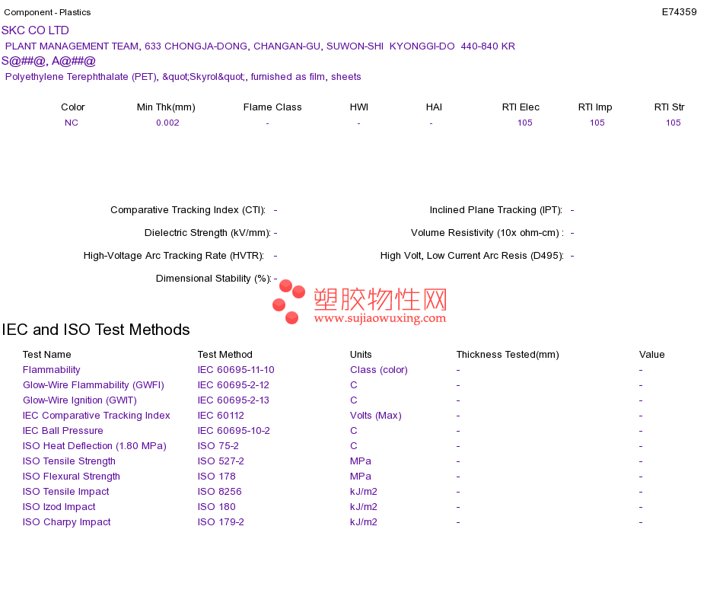The image size is (723, 609).
Task: Open the SKC CO LTD company link
Action: (x=35, y=30)
